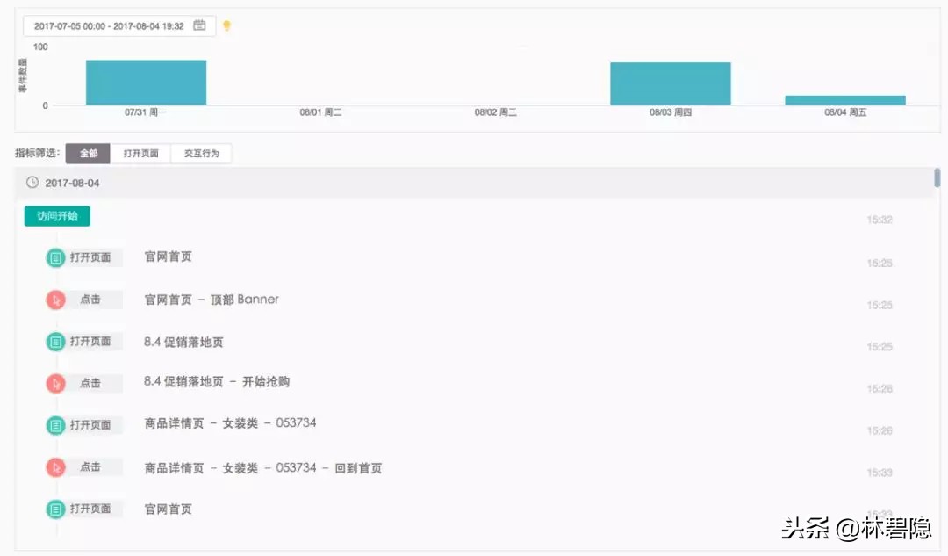
Task: Click the 07/31 周一 bar in chart
Action: tap(146, 83)
